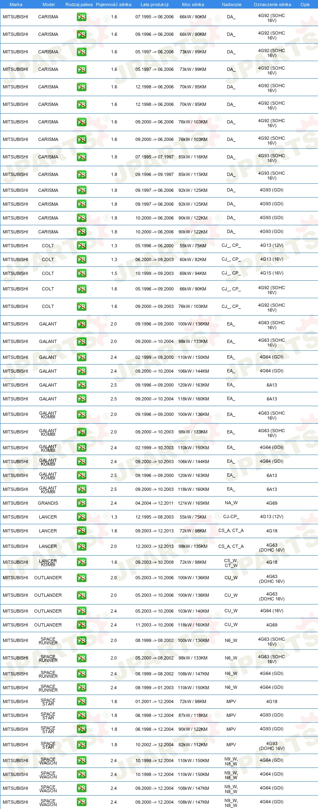The width and height of the screenshot is (318, 809).
Task: Select the 121kW / 165KM power cell
Action: pos(193,503)
